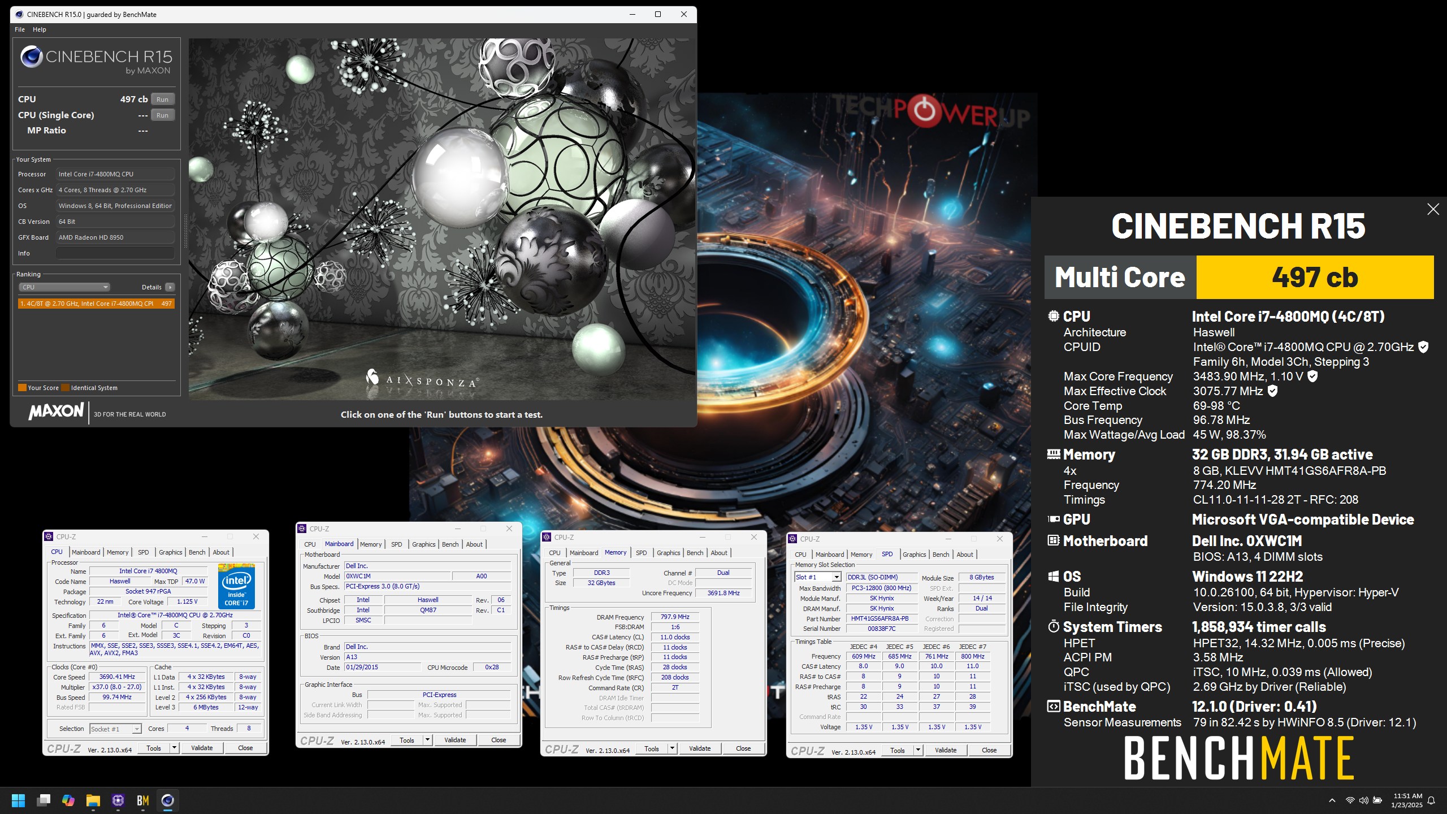The image size is (1447, 814).
Task: Open the Cinebench Help menu
Action: (x=40, y=29)
